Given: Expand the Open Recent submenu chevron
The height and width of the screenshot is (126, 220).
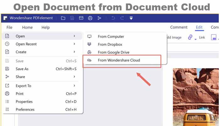Looking at the screenshot, I should tap(74, 44).
